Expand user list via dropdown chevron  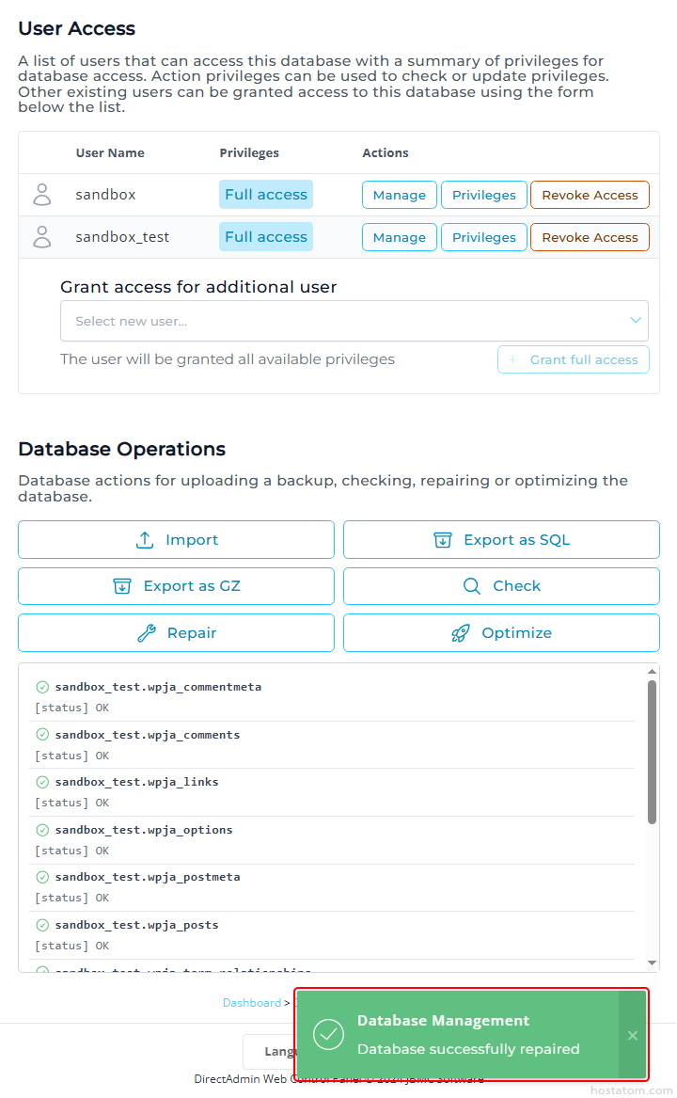(636, 321)
